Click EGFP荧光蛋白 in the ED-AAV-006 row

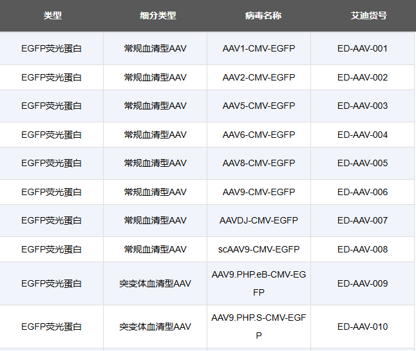tap(52, 192)
